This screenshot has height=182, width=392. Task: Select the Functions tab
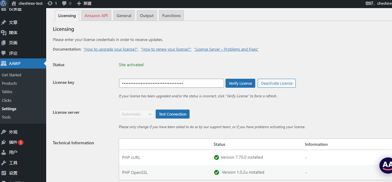coord(171,16)
